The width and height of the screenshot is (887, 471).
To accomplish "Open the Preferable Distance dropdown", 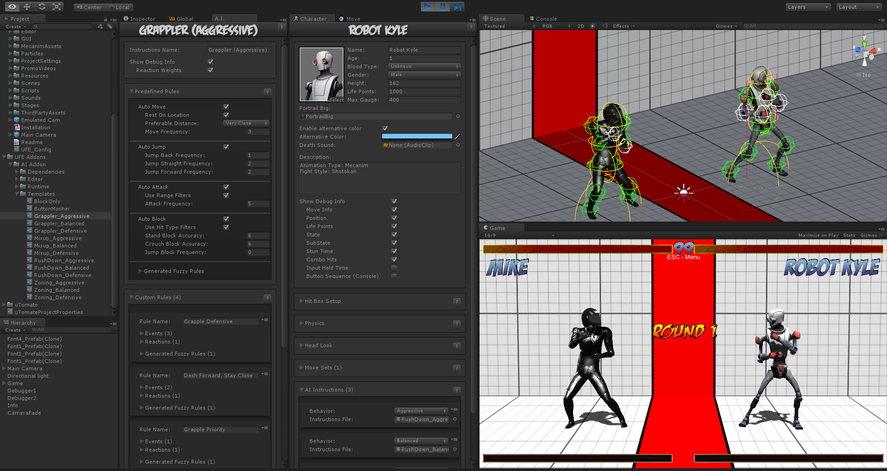I will coord(245,123).
